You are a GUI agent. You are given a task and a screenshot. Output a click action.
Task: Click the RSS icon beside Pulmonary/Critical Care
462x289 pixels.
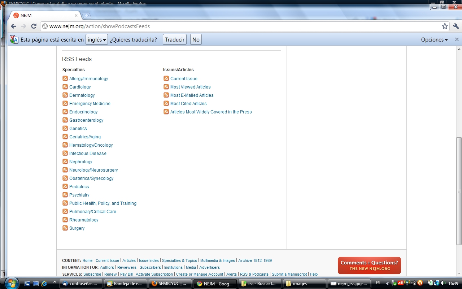click(x=65, y=211)
